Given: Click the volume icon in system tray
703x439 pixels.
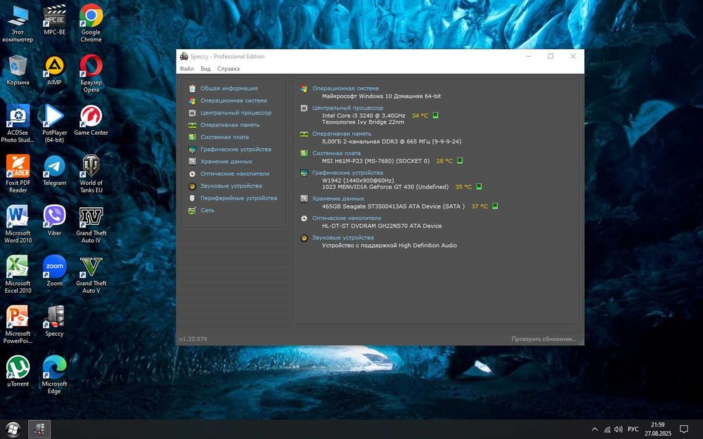Looking at the screenshot, I should [619, 429].
